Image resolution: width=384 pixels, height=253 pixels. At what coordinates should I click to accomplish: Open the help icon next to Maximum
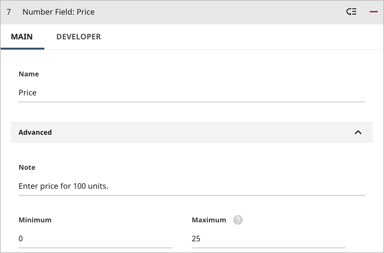[x=238, y=220]
